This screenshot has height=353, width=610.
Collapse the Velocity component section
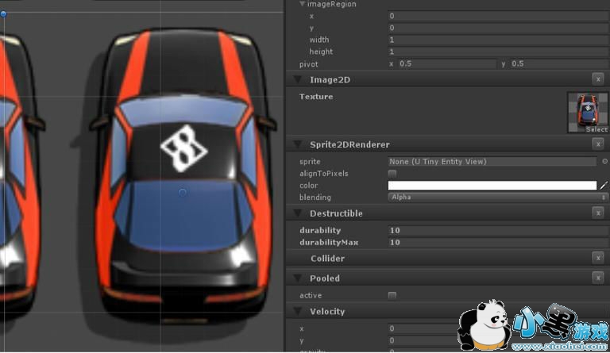[298, 312]
